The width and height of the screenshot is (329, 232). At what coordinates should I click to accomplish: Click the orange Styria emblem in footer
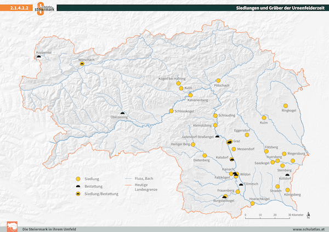pyautogui.click(x=12, y=227)
